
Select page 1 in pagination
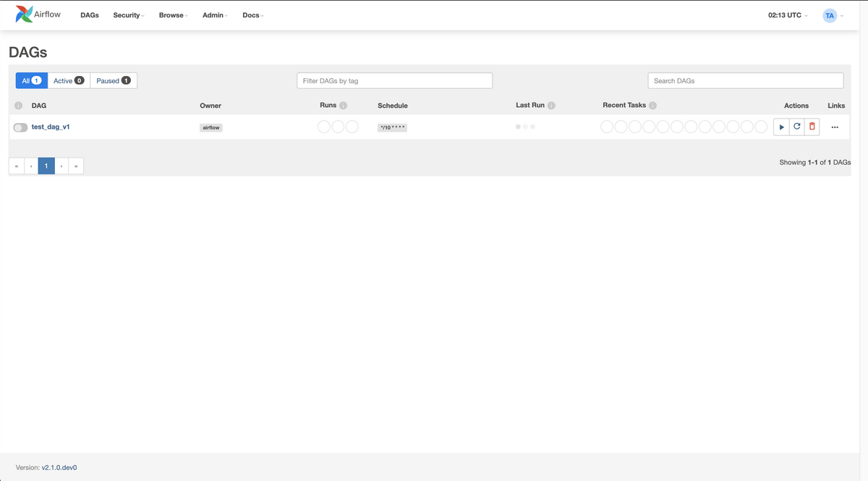pos(46,166)
